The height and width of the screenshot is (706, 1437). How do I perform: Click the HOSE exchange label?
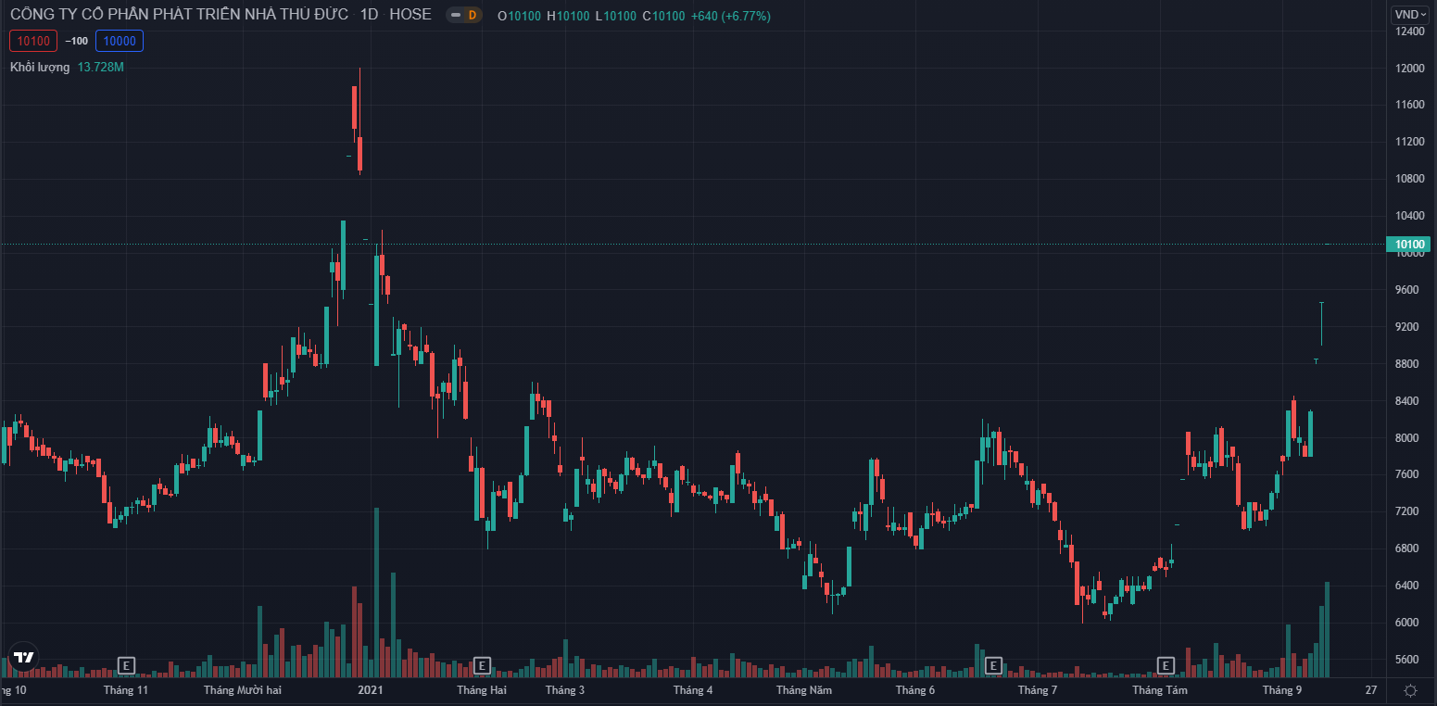tap(410, 15)
